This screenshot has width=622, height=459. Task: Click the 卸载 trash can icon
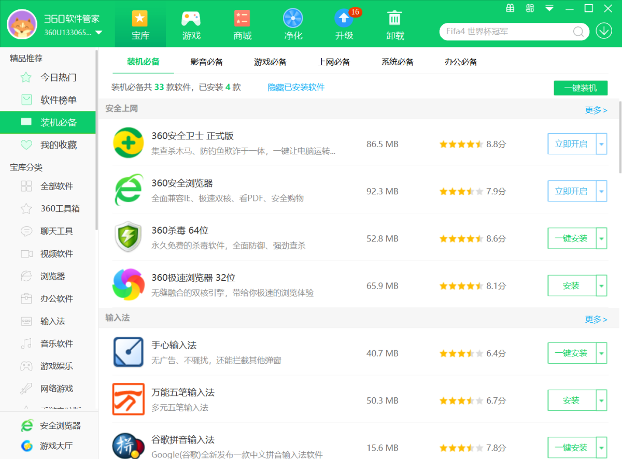[395, 19]
